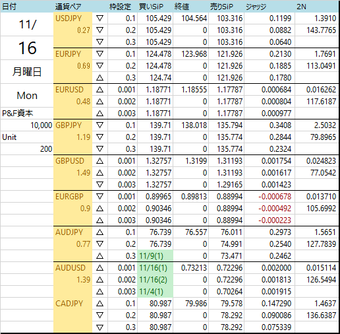Viewport: 340px width, 334px height.
Task: Click the down triangle in CADJPY 0.3 row
Action: pyautogui.click(x=99, y=327)
